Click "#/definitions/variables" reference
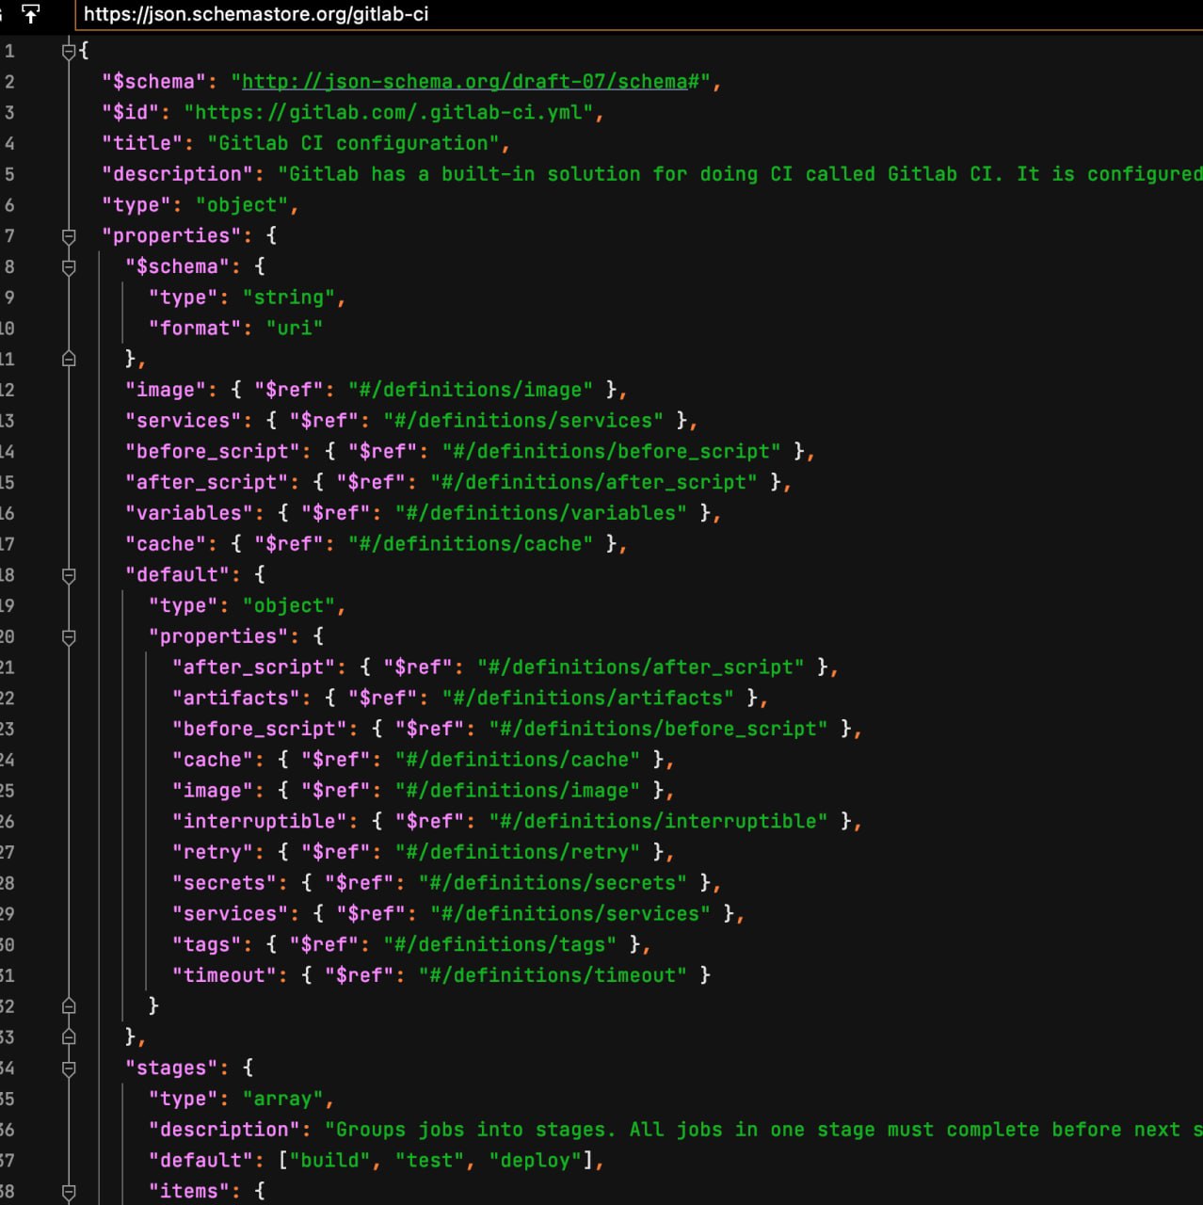1203x1205 pixels. pyautogui.click(x=541, y=513)
